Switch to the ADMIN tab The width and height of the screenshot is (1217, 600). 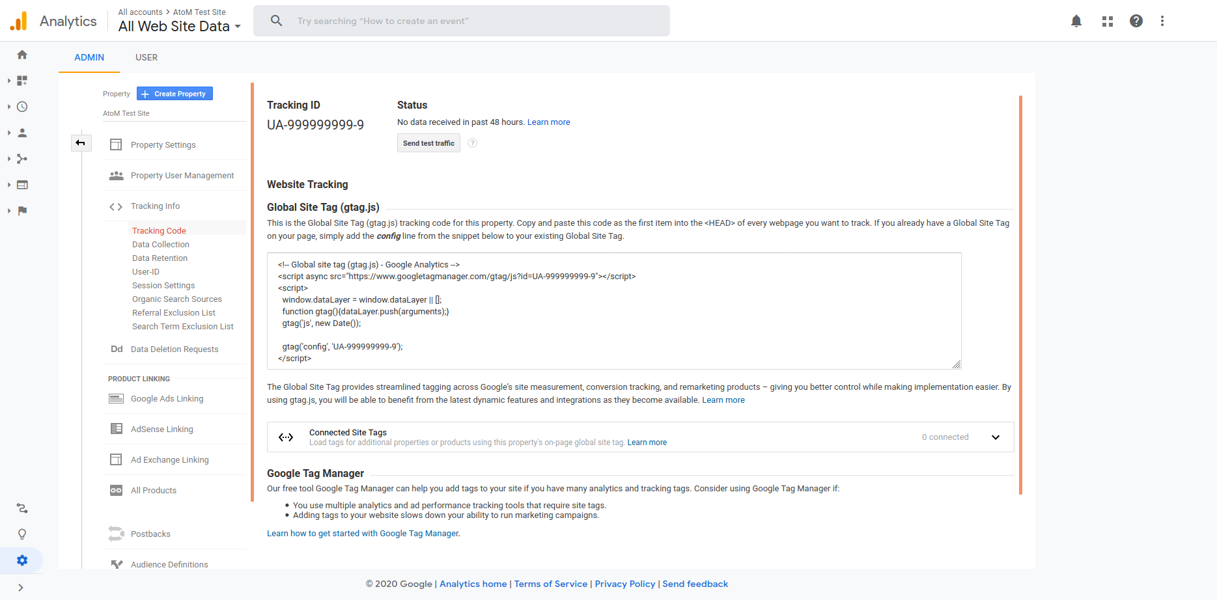pos(89,57)
